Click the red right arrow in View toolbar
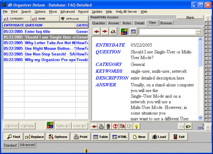 (105, 31)
